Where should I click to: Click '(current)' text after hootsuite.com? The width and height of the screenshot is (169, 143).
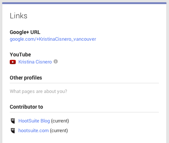[59, 131]
